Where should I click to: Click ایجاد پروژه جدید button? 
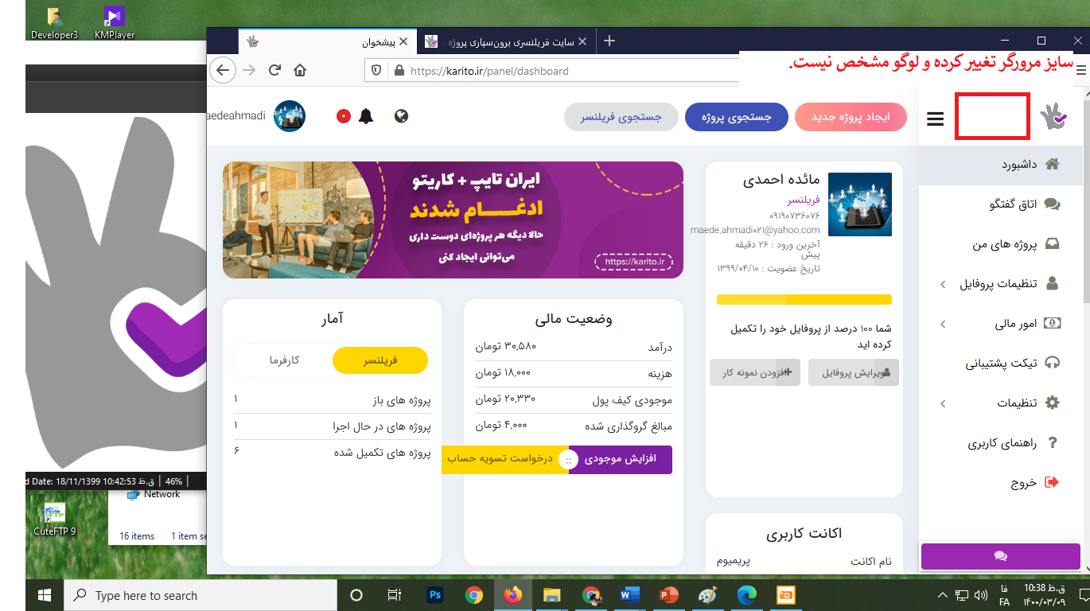[851, 117]
